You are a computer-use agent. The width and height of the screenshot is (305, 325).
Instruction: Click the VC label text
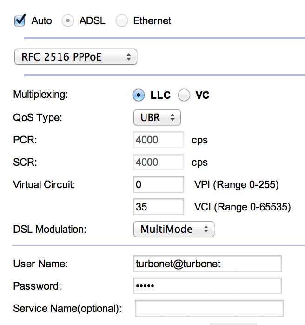click(202, 95)
